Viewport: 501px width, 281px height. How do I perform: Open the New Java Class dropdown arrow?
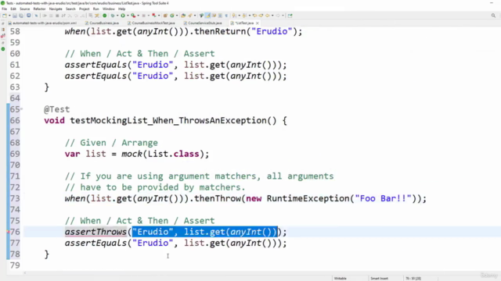pyautogui.click(x=177, y=16)
